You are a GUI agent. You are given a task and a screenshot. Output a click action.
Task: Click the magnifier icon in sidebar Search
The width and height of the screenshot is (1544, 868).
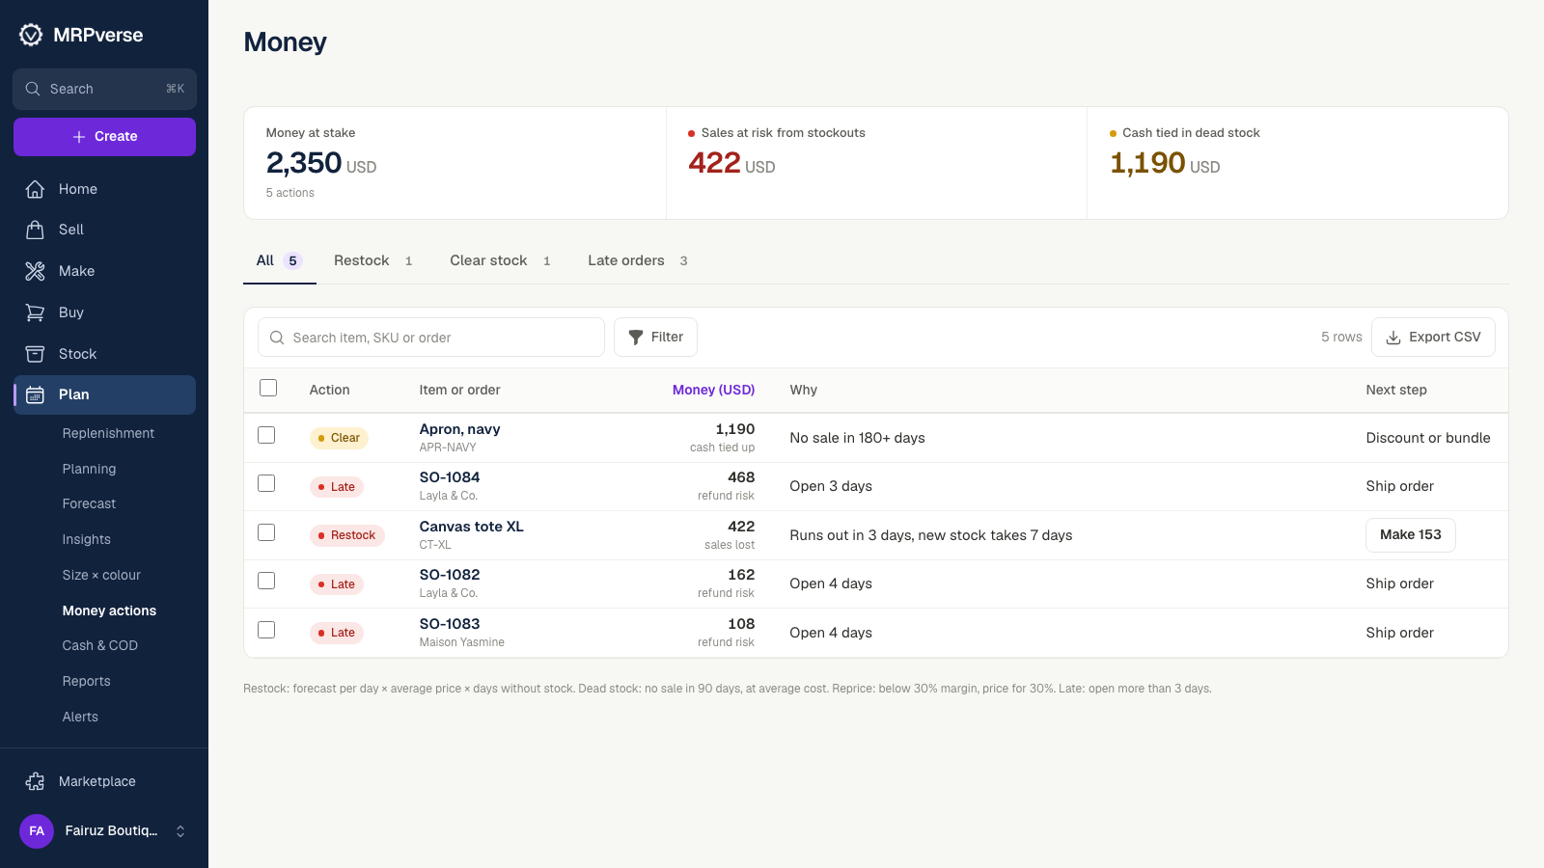33,89
